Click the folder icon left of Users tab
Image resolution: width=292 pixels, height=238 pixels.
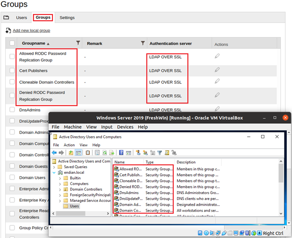(x=6, y=17)
